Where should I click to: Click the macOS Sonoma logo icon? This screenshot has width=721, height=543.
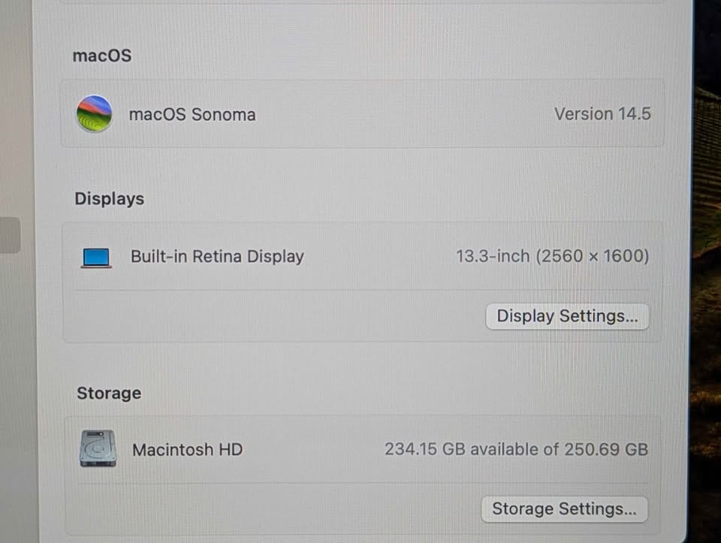(x=95, y=114)
